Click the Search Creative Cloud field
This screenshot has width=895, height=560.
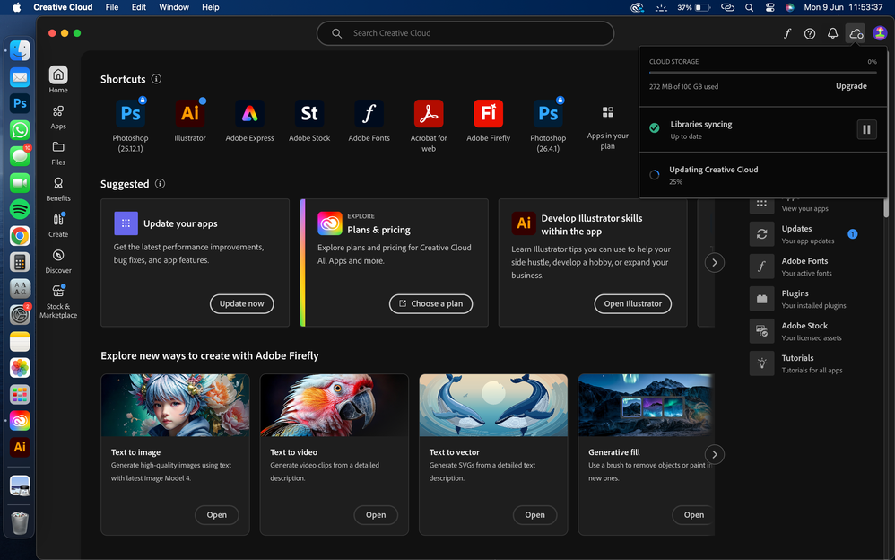tap(465, 33)
